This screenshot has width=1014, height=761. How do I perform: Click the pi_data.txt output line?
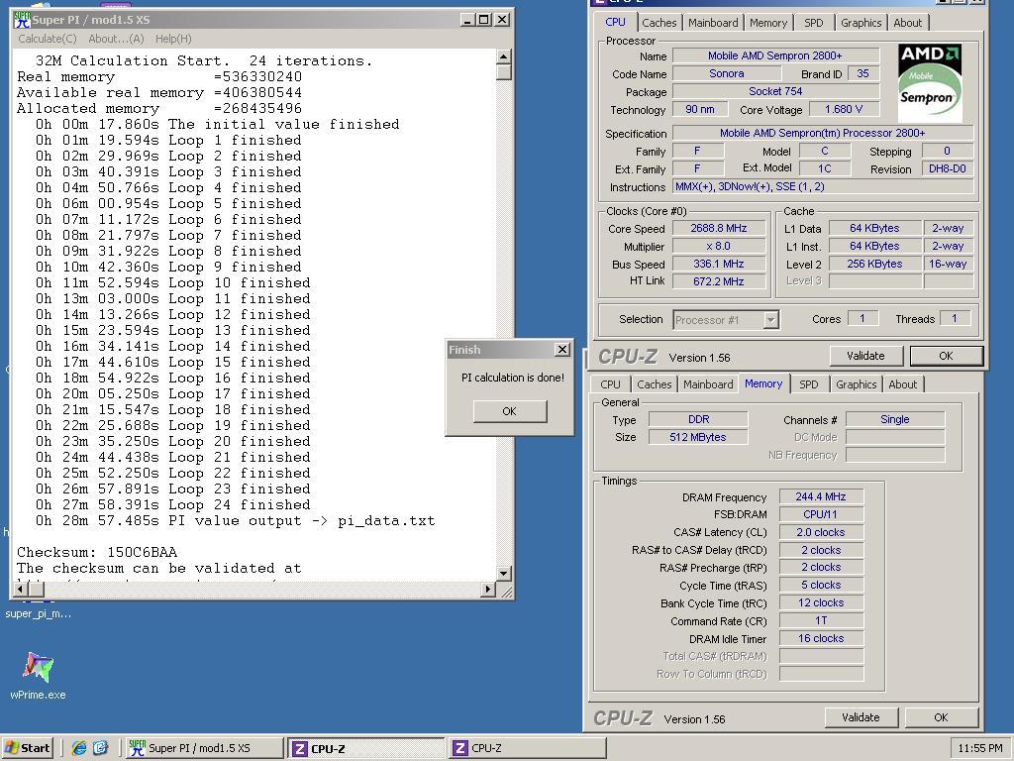point(236,520)
